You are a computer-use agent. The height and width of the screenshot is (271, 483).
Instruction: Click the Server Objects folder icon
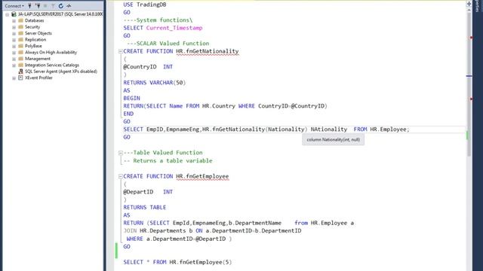(x=20, y=33)
